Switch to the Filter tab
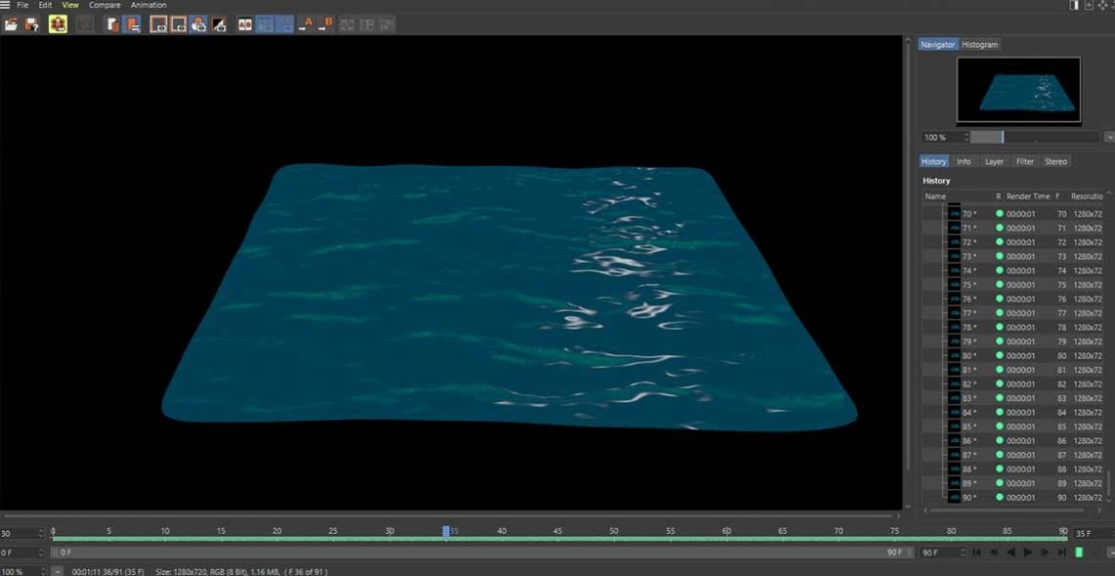1115x576 pixels. coord(1024,161)
